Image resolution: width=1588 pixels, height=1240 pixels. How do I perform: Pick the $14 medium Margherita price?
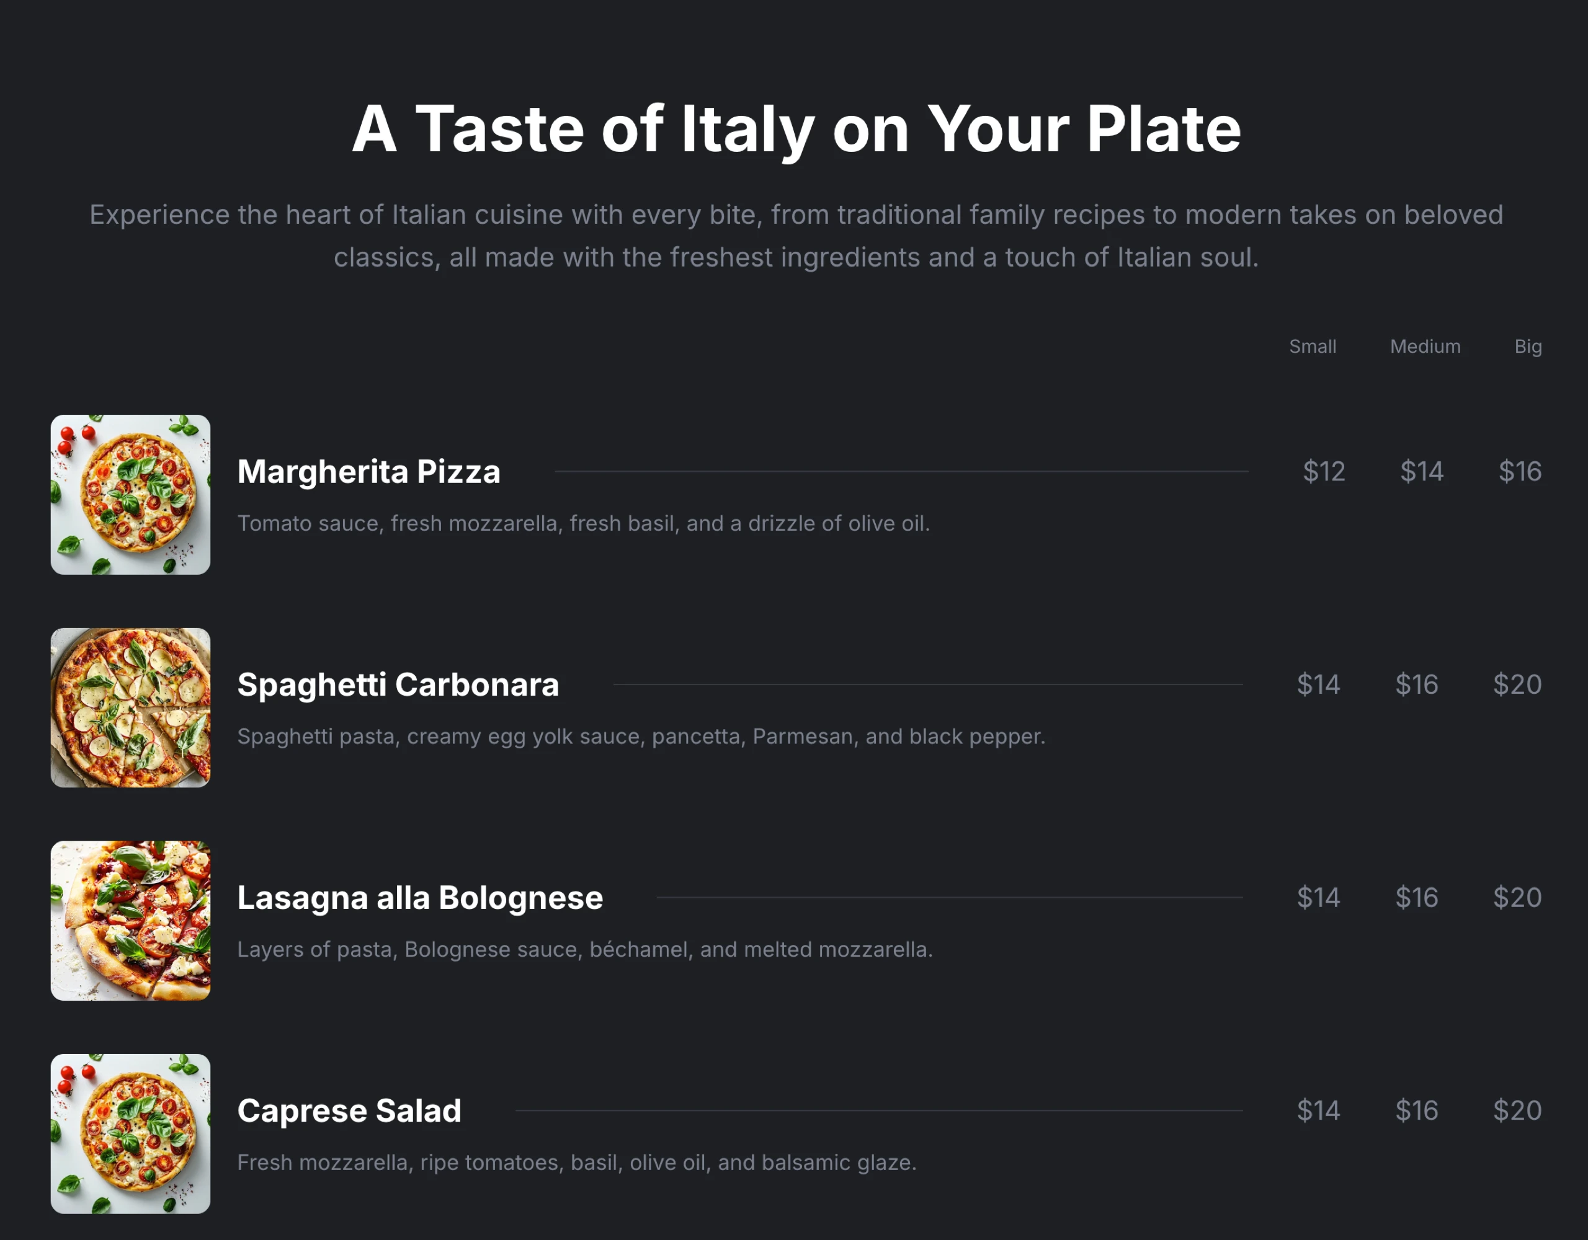click(x=1422, y=472)
